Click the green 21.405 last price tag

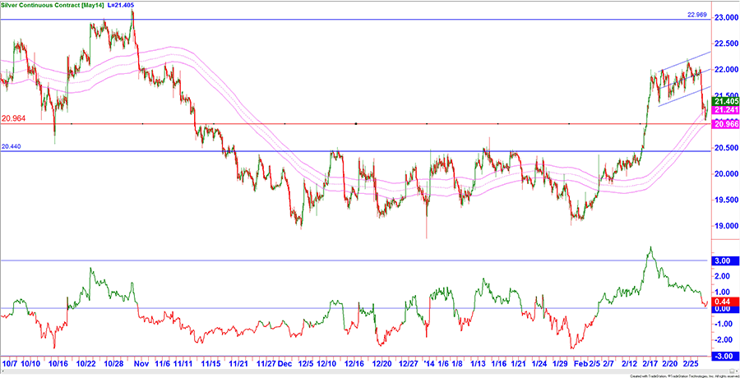[x=722, y=102]
